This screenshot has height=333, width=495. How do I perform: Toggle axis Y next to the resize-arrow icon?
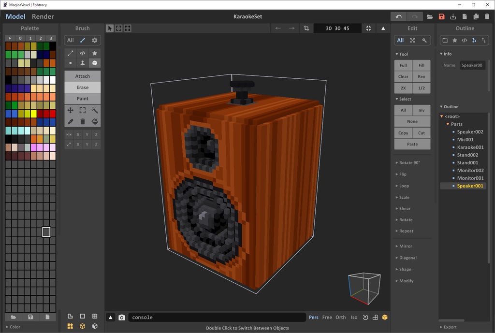click(x=87, y=144)
